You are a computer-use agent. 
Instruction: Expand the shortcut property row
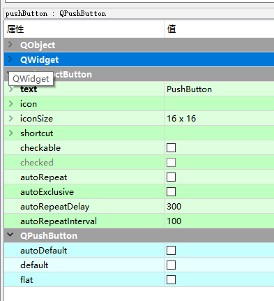coord(10,133)
